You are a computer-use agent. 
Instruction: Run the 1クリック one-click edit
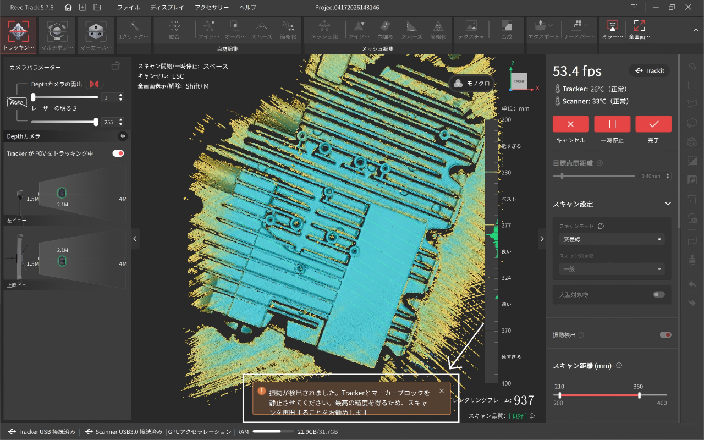click(x=133, y=30)
